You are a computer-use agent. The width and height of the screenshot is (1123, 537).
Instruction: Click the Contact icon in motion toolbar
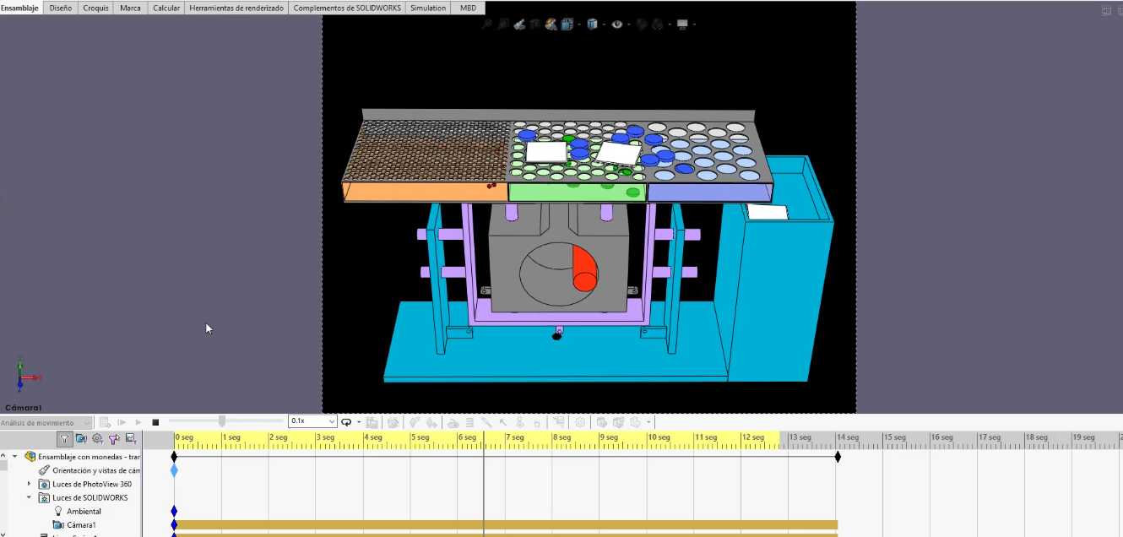[519, 422]
